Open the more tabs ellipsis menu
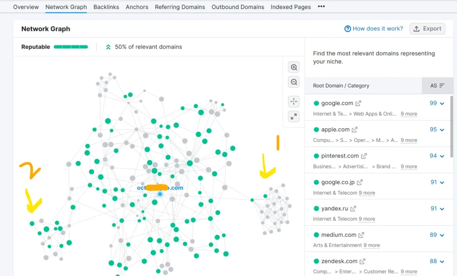This screenshot has width=457, height=276. [x=321, y=6]
